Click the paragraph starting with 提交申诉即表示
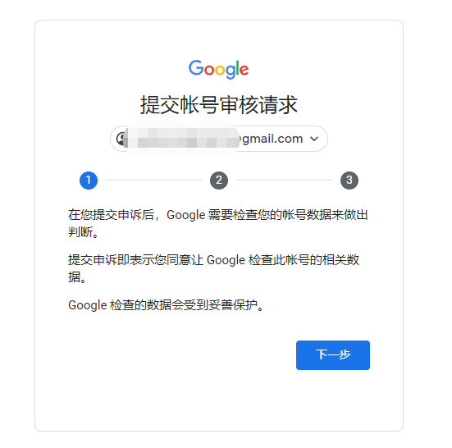The image size is (452, 448). (x=214, y=268)
